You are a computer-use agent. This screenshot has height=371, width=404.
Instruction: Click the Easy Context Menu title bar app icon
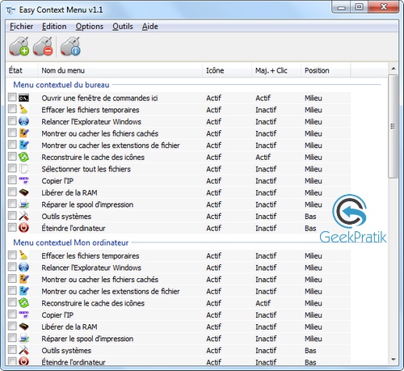[x=11, y=11]
